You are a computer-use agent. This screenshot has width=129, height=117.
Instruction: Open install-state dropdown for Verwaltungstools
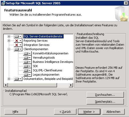click(27, 58)
